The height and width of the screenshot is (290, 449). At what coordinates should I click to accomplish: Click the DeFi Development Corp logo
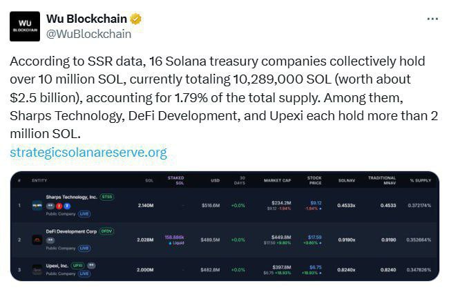coord(37,240)
